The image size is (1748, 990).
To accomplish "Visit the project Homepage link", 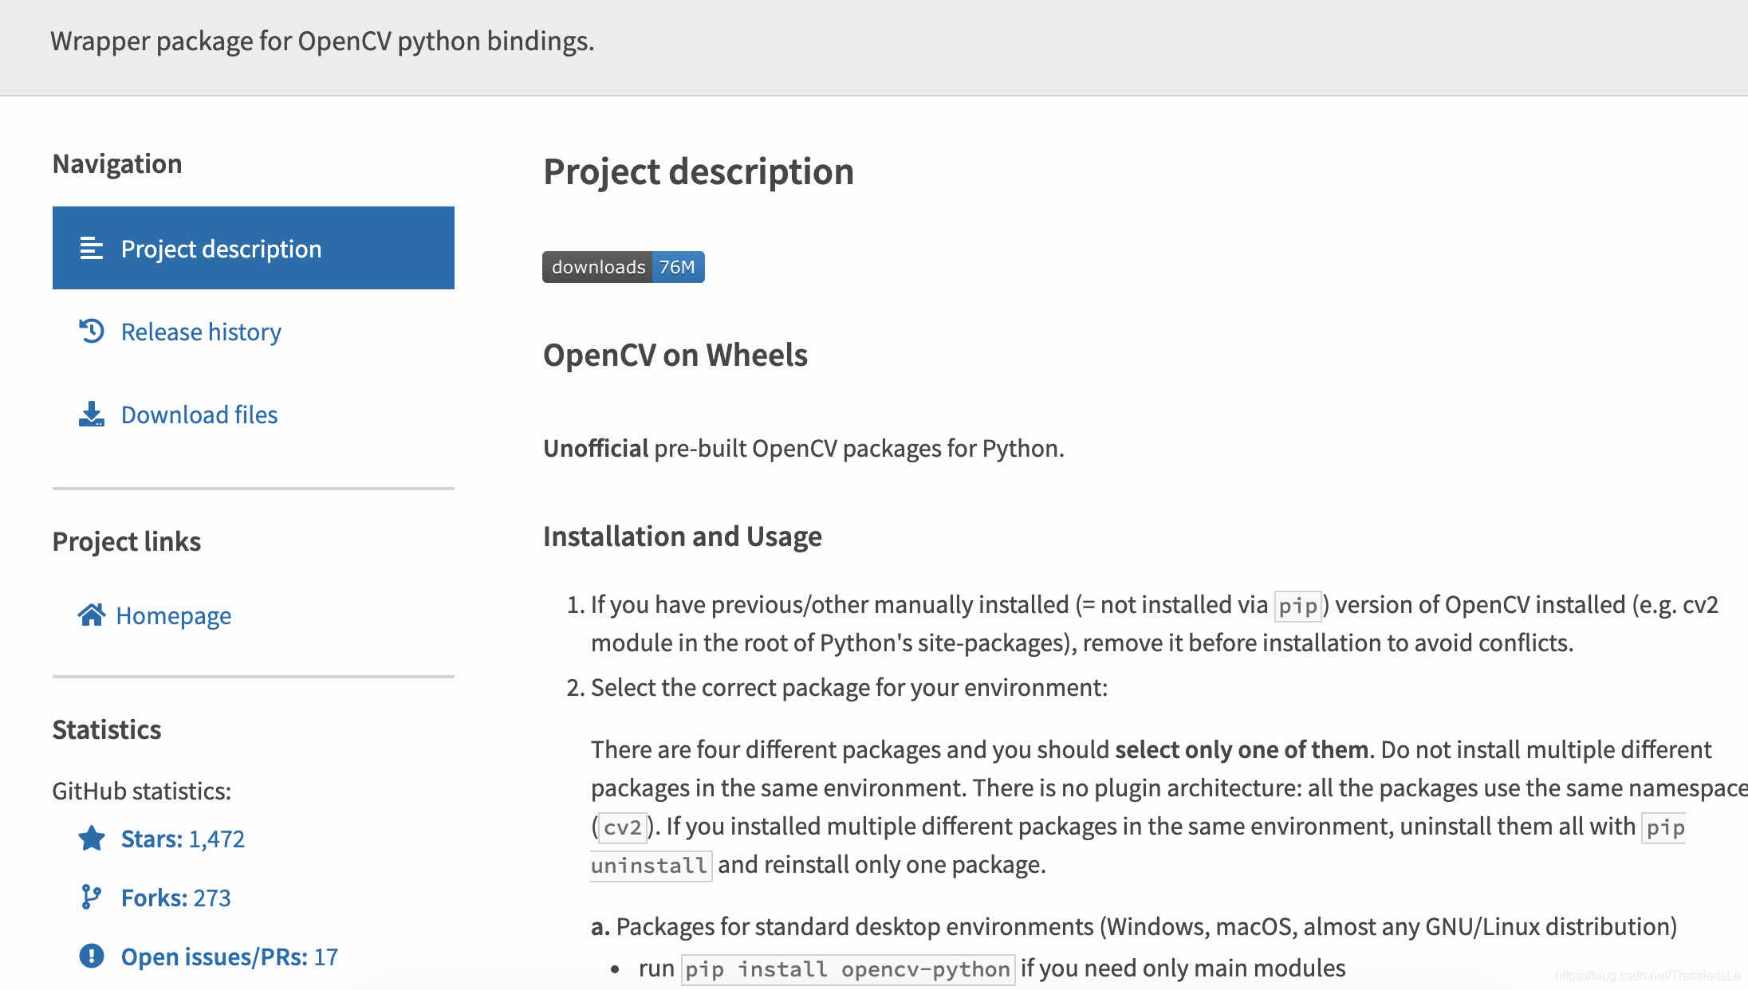I will tap(173, 615).
